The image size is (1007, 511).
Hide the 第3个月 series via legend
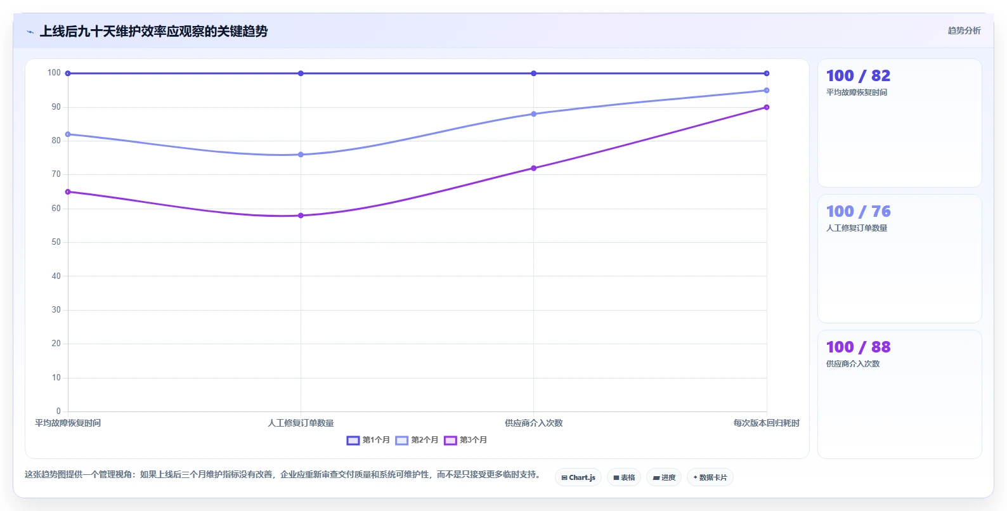coord(465,440)
